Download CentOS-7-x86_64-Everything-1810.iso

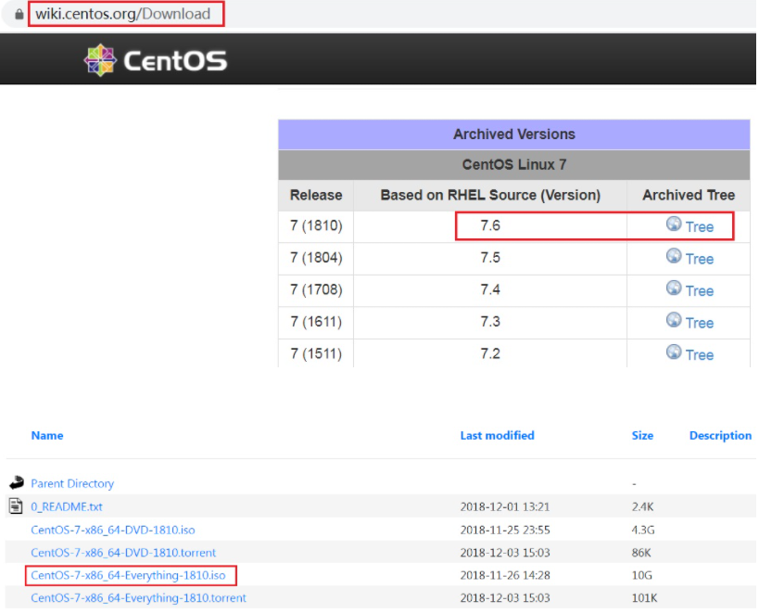pos(128,575)
